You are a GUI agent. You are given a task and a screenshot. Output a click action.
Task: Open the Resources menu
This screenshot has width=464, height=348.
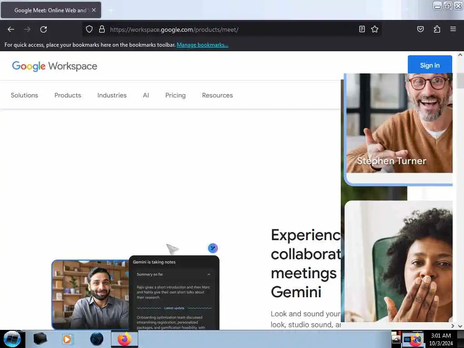click(x=217, y=95)
